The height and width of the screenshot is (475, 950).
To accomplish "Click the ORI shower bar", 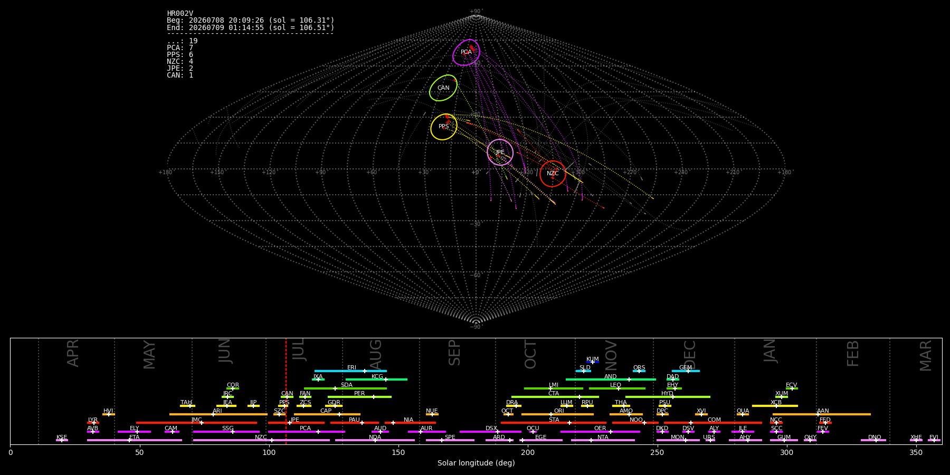I will 557,414.
